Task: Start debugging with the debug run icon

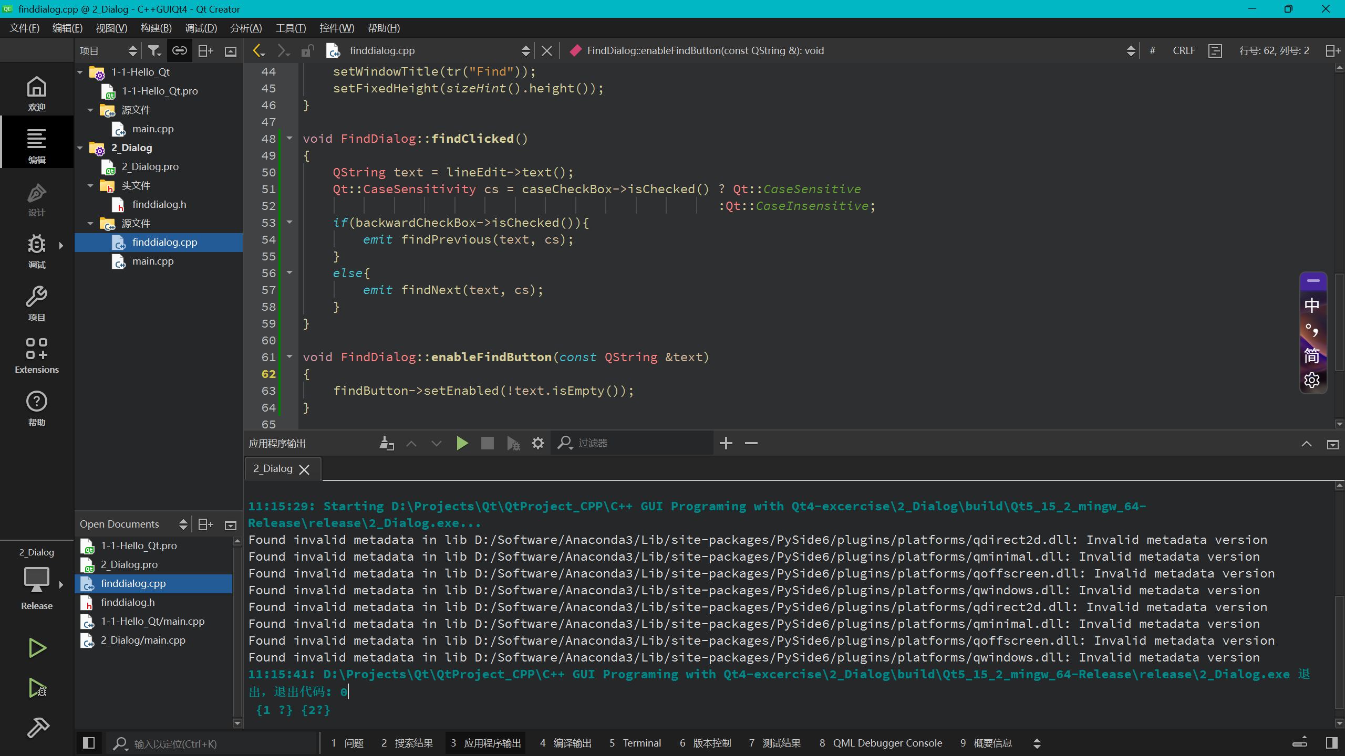Action: click(37, 688)
